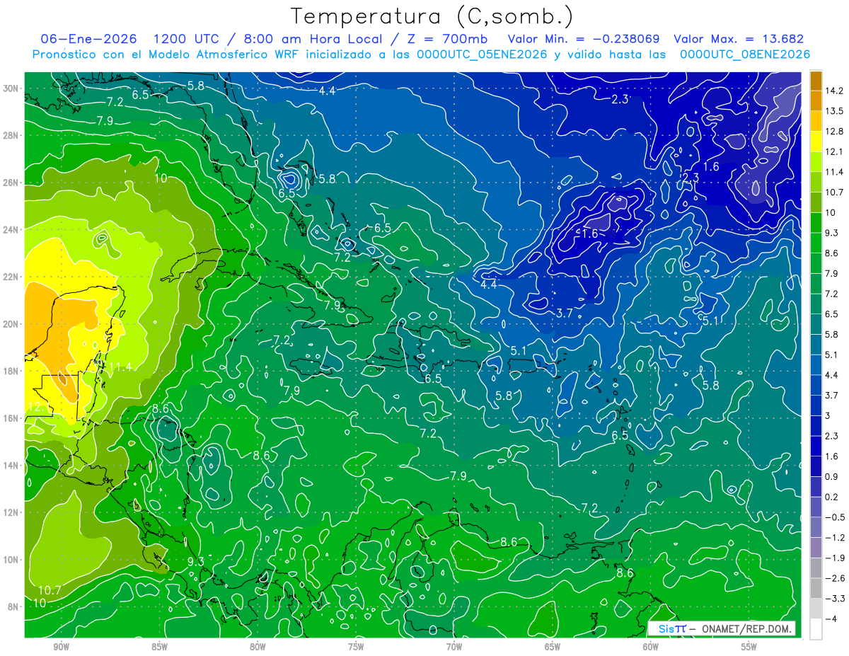Click the "-1.9" label on the color bar
The image size is (849, 656).
click(x=834, y=558)
